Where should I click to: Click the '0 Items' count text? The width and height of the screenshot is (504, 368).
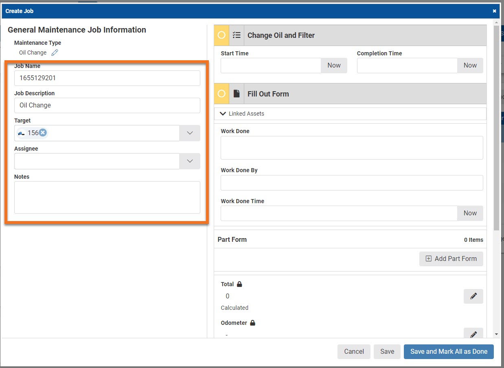[473, 240]
